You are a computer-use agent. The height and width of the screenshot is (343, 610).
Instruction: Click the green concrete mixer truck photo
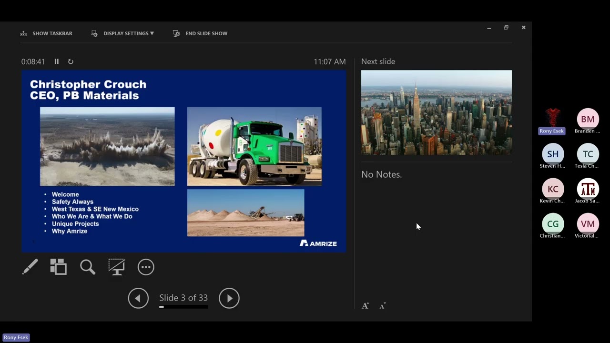point(254,146)
